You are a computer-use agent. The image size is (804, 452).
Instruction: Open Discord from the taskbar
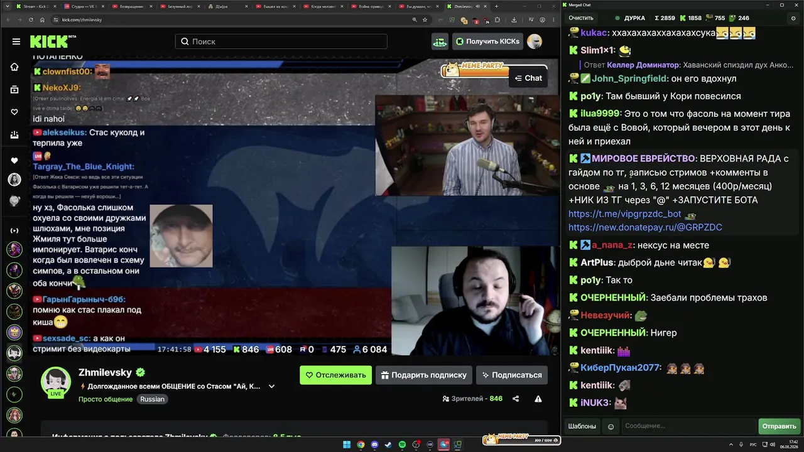375,444
